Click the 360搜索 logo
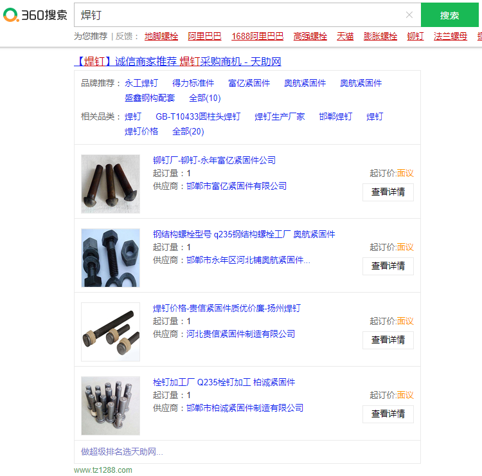The width and height of the screenshot is (482, 476). 35,15
